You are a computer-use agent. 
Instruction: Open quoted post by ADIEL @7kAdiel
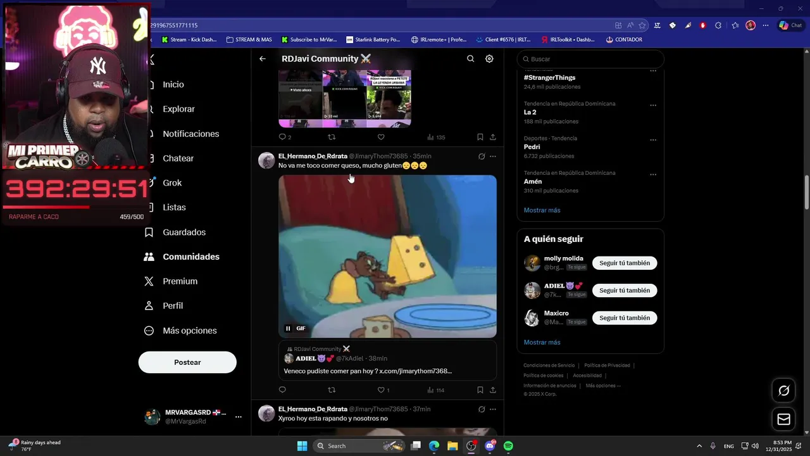pyautogui.click(x=387, y=360)
